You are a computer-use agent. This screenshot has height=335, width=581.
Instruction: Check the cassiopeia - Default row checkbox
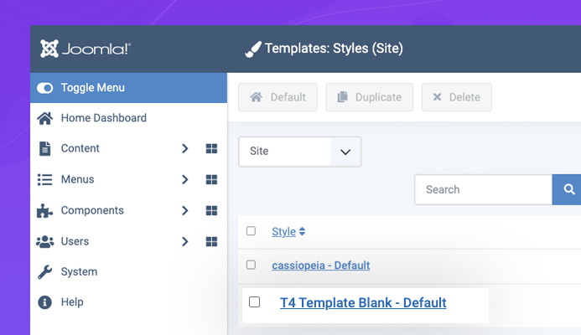[251, 265]
